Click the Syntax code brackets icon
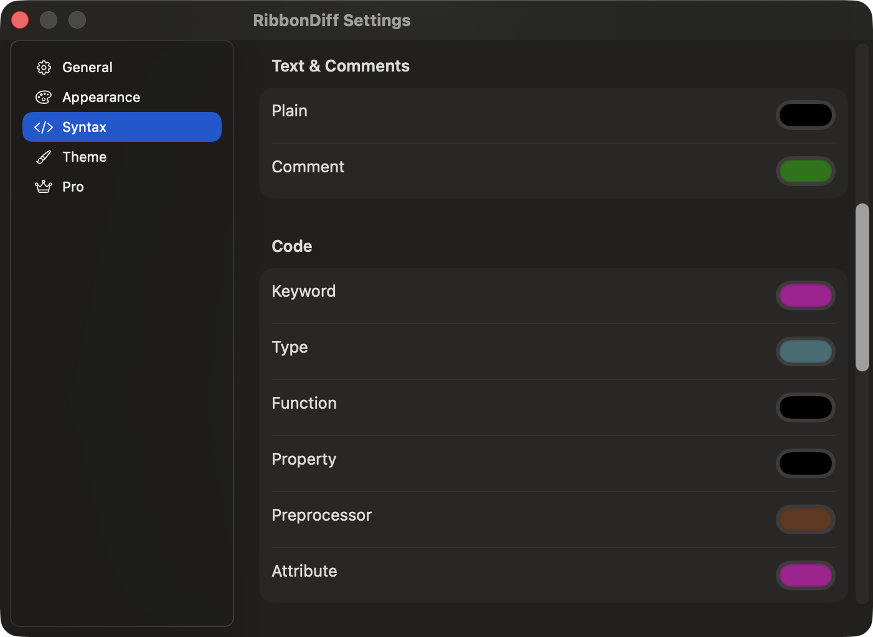Viewport: 873px width, 637px height. pyautogui.click(x=44, y=127)
